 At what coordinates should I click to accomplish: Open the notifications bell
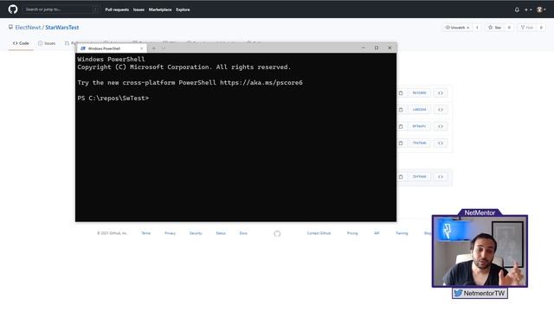[517, 10]
